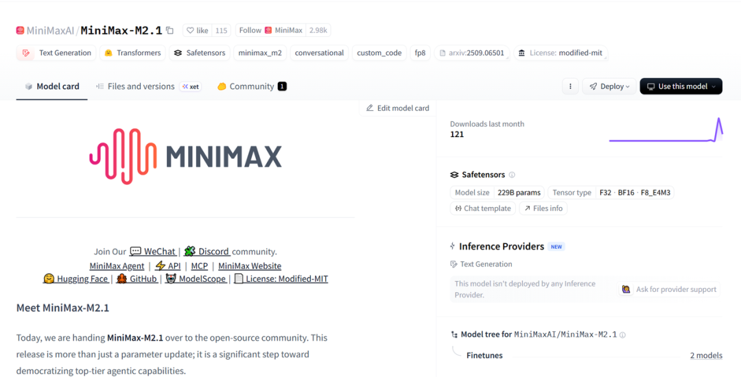
Task: Select the Transformers tag
Action: [133, 53]
